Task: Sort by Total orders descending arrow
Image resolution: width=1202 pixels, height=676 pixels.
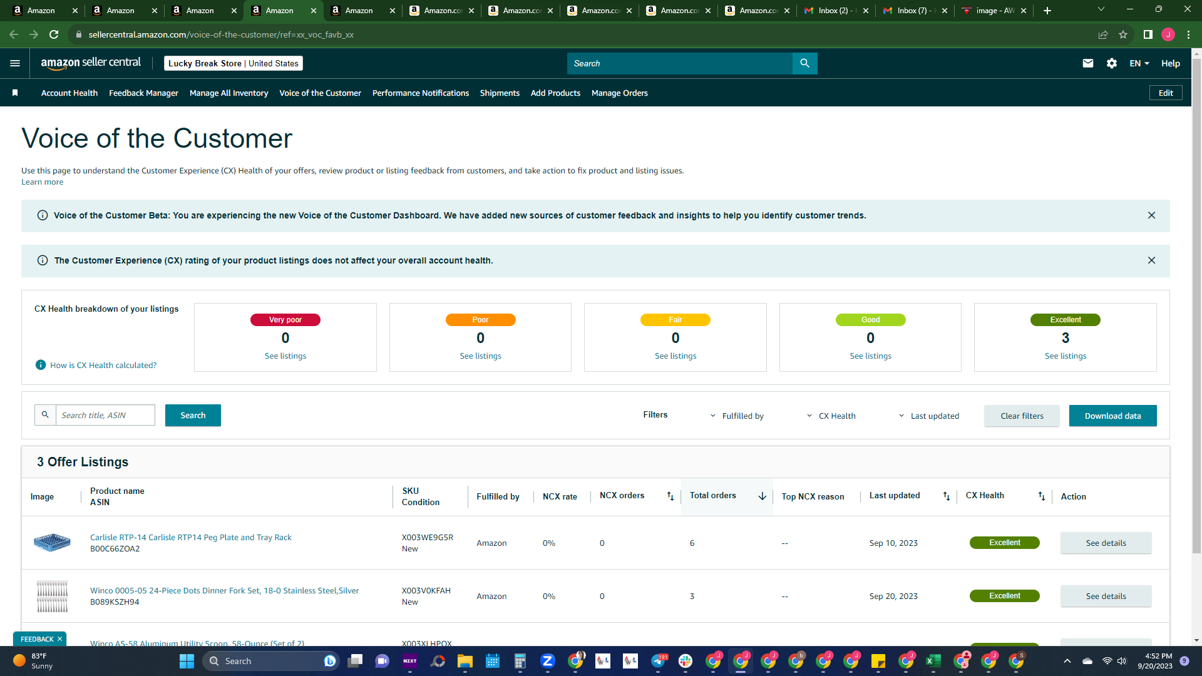Action: pos(762,496)
